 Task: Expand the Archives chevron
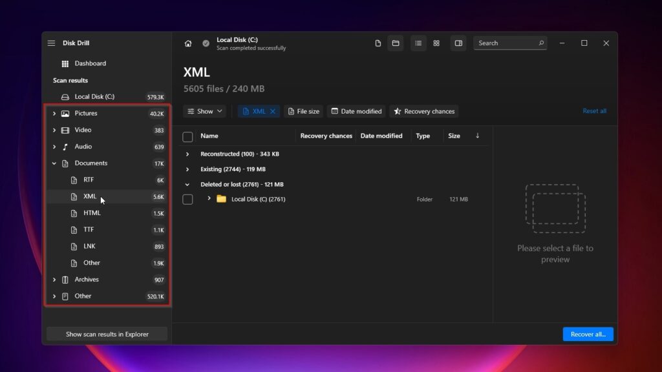[x=54, y=280]
